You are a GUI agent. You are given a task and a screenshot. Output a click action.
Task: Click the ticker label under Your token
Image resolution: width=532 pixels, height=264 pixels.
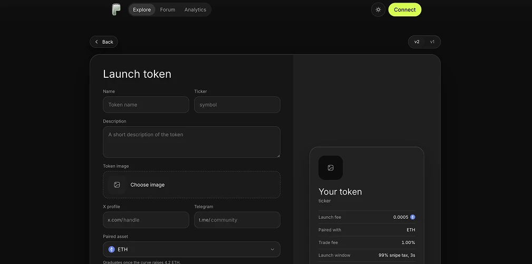(324, 201)
